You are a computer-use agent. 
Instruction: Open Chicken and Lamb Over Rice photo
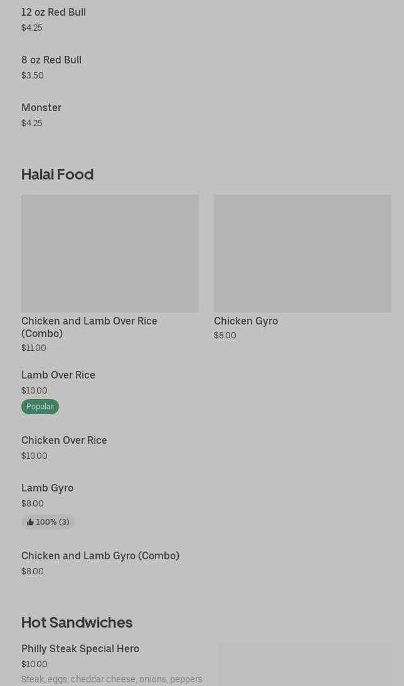(110, 253)
